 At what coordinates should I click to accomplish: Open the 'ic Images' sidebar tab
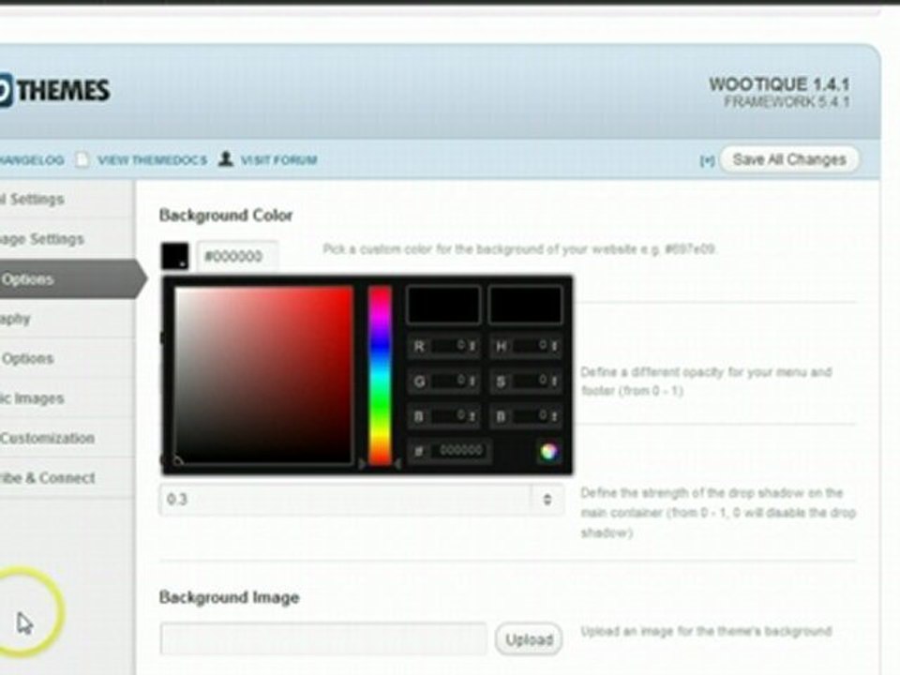click(x=67, y=397)
